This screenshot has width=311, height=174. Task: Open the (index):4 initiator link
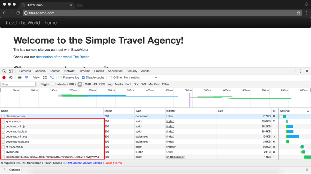click(x=171, y=147)
